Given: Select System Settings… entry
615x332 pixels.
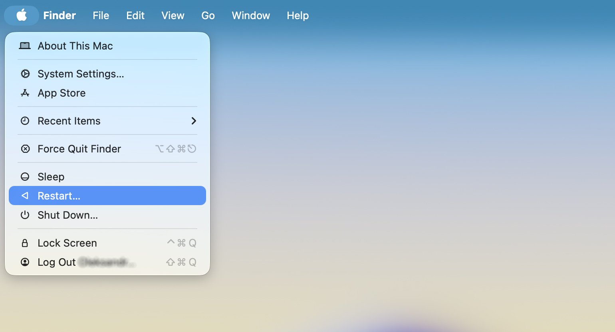Looking at the screenshot, I should tap(107, 74).
